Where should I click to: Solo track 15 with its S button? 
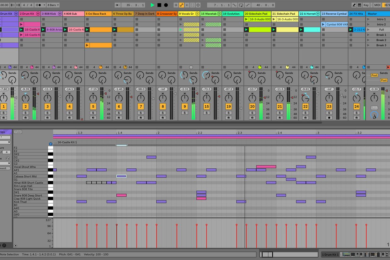[207, 113]
